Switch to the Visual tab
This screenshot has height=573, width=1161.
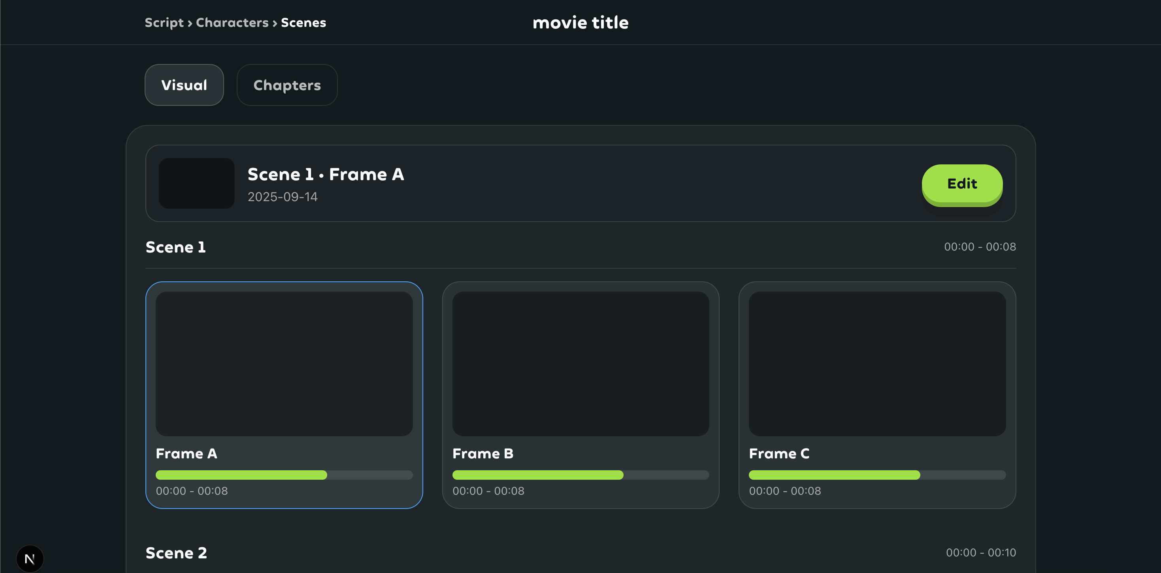(x=184, y=85)
